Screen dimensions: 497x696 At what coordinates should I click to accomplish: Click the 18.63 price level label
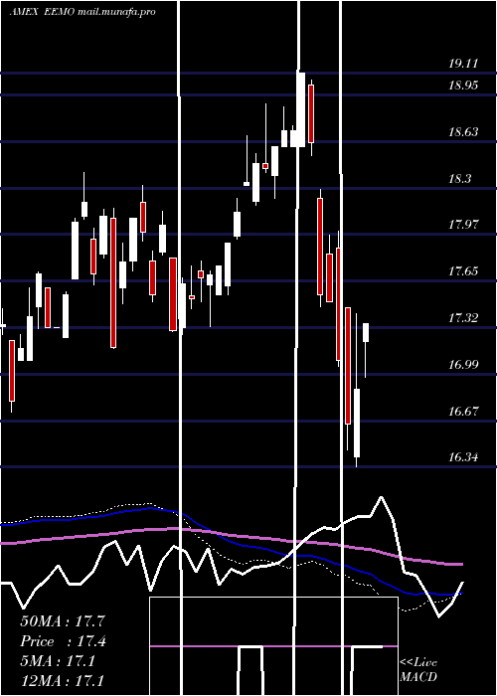(x=463, y=132)
